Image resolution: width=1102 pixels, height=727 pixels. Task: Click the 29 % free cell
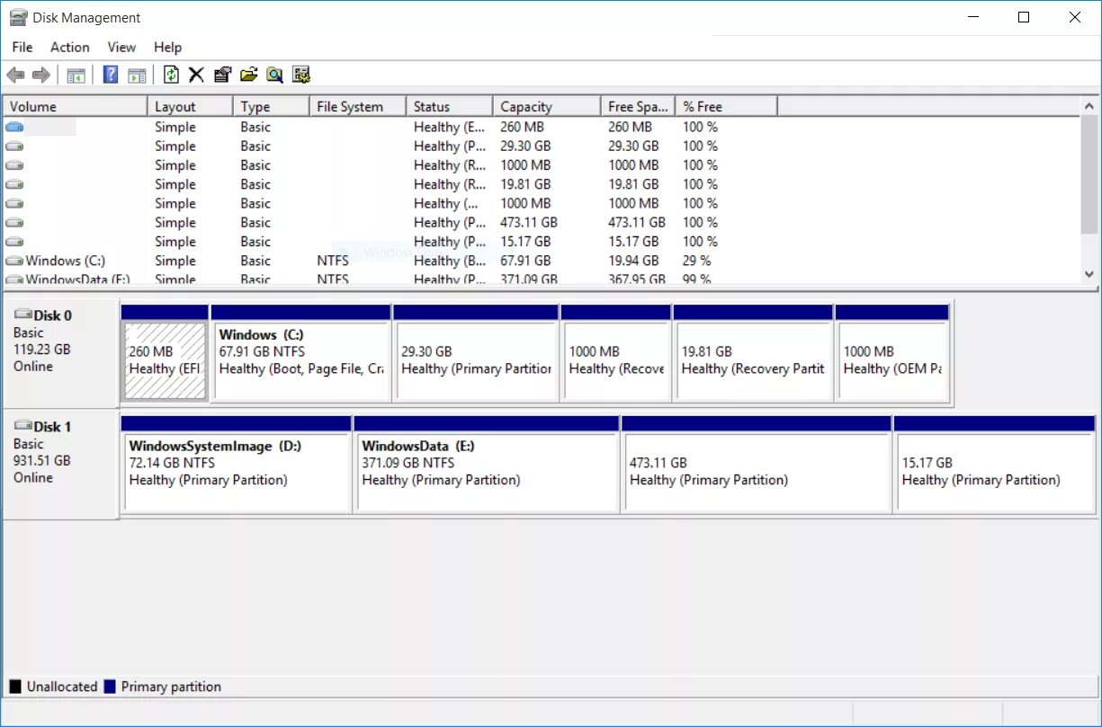pyautogui.click(x=697, y=261)
